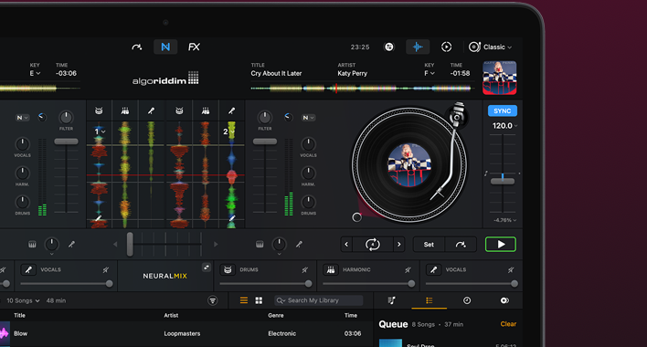Click deck 2 DRUMS EQ knob
Image resolution: width=647 pixels, height=347 pixels.
tap(308, 202)
